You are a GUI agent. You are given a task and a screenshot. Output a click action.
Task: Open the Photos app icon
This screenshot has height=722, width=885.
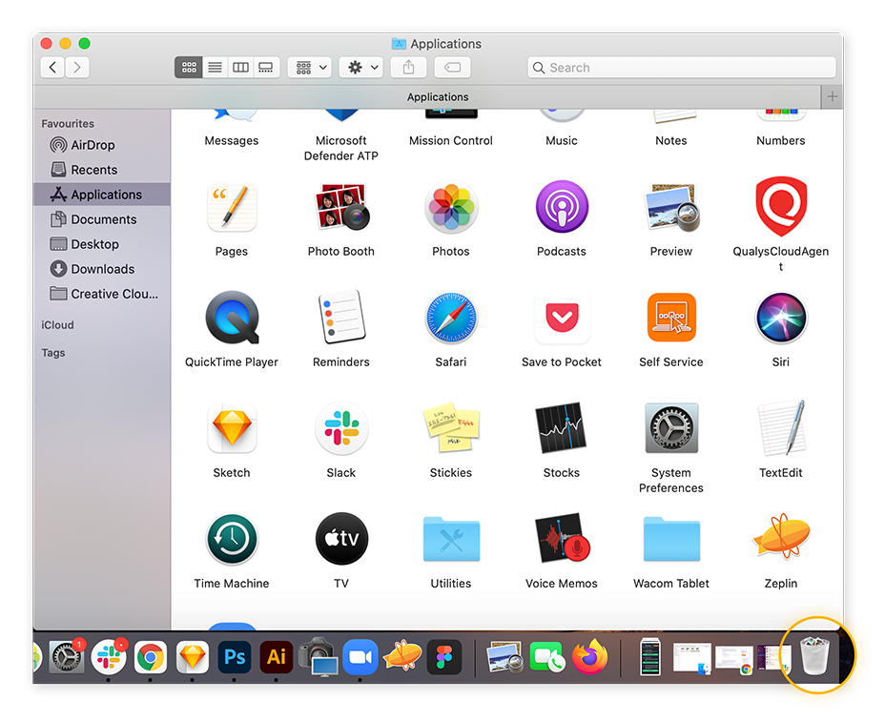coord(450,207)
